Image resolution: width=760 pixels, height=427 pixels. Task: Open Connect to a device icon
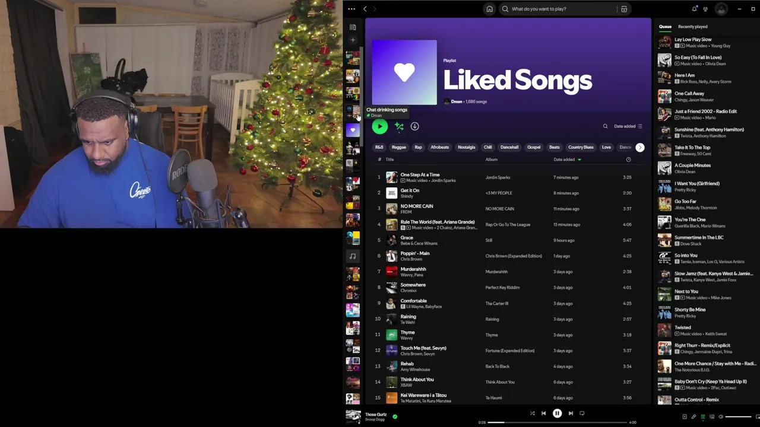[712, 417]
